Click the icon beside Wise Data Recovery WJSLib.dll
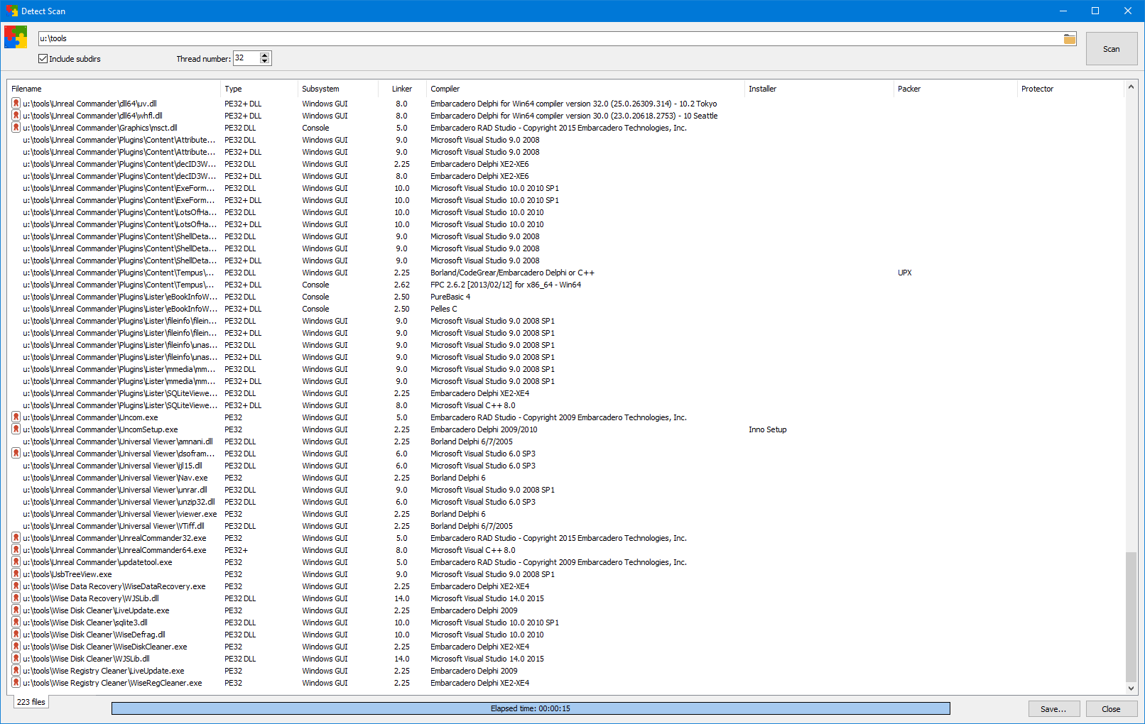This screenshot has height=724, width=1145. click(16, 598)
